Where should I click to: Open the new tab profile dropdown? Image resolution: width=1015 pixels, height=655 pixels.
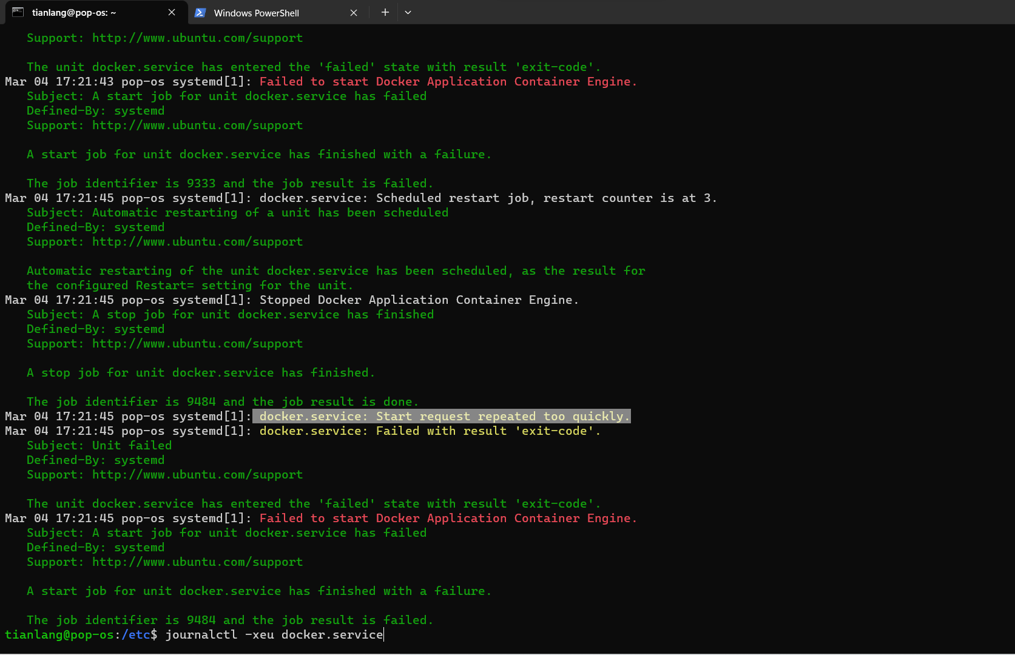pyautogui.click(x=408, y=12)
